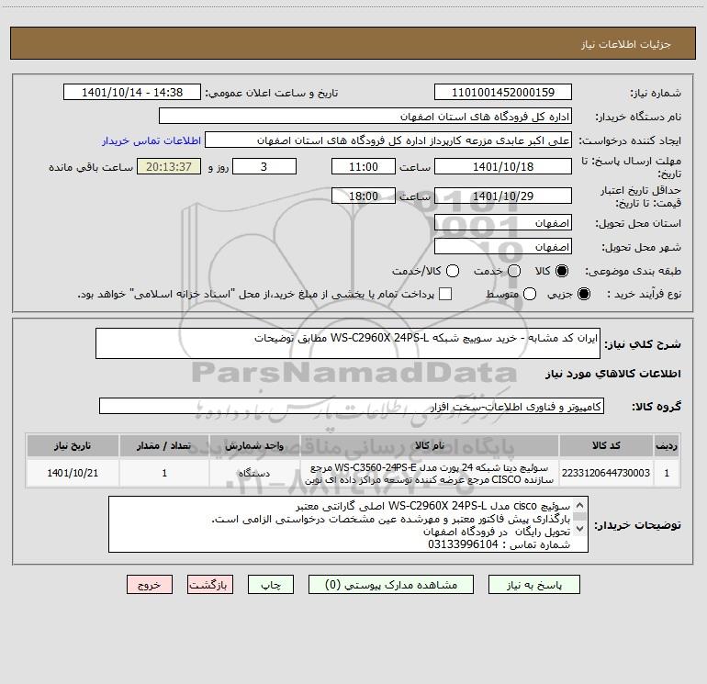
Task: Click the کد کالا column header
Action: point(606,445)
